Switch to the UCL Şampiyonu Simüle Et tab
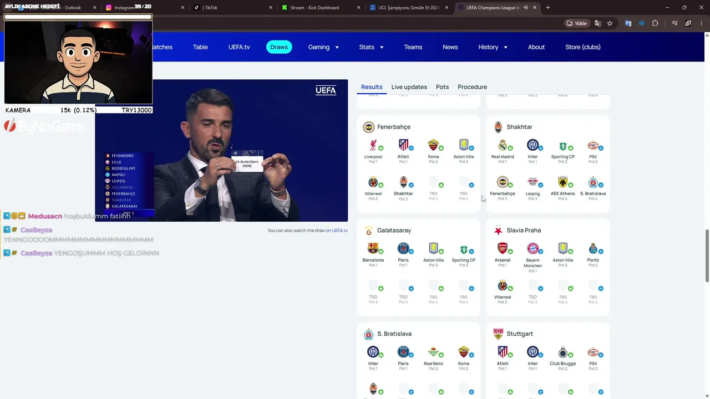 click(409, 8)
